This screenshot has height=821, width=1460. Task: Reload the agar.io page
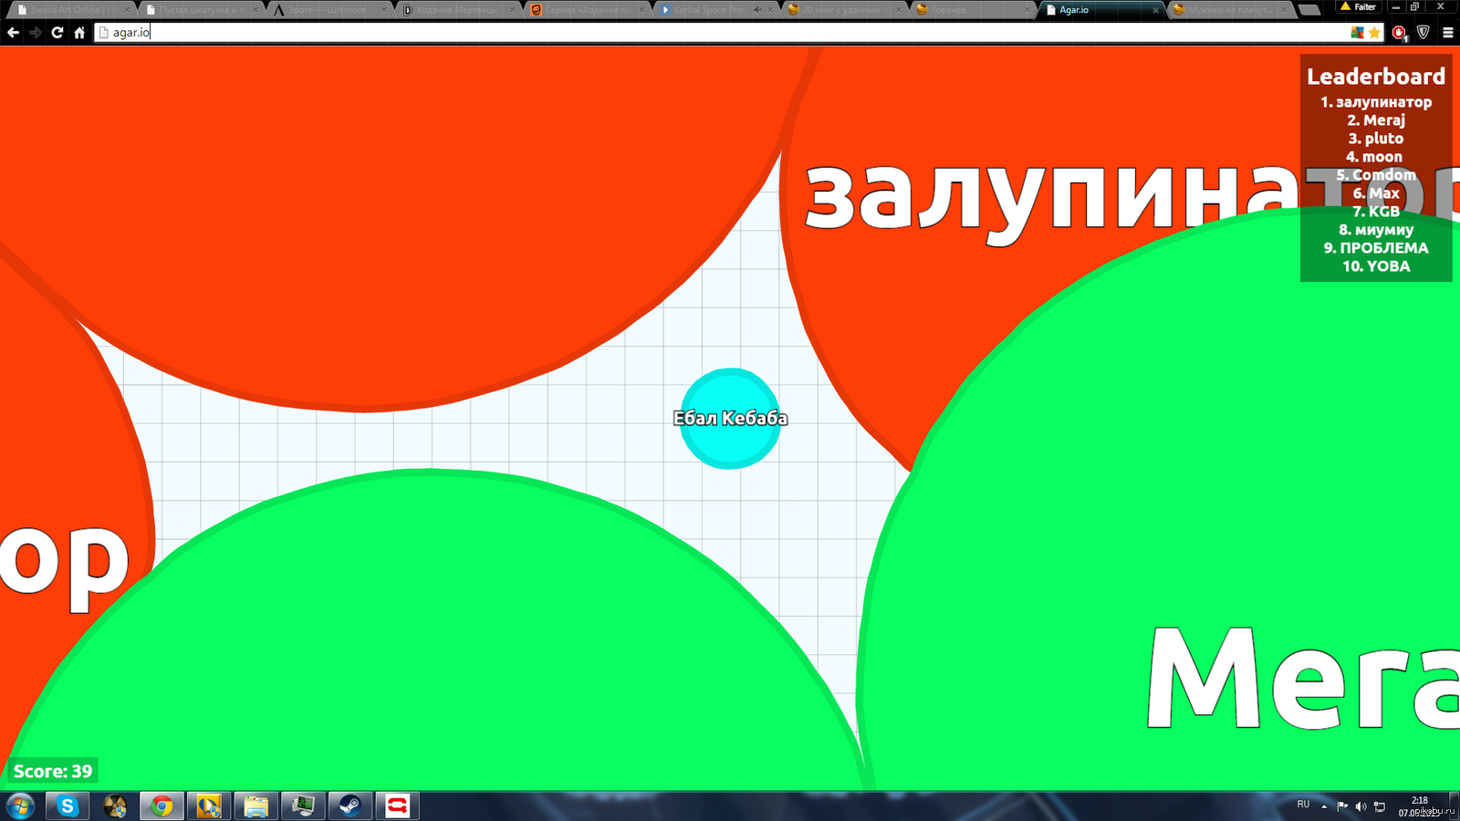(x=57, y=33)
